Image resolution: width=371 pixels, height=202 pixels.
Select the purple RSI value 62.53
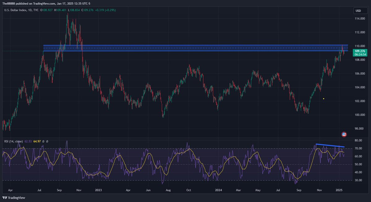(x=28, y=141)
